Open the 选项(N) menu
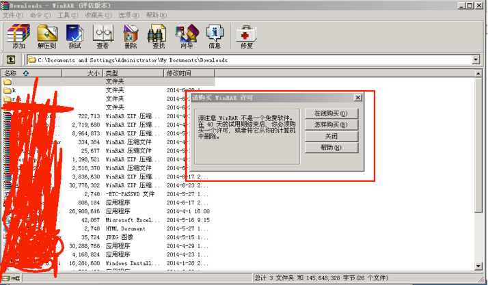 129,15
